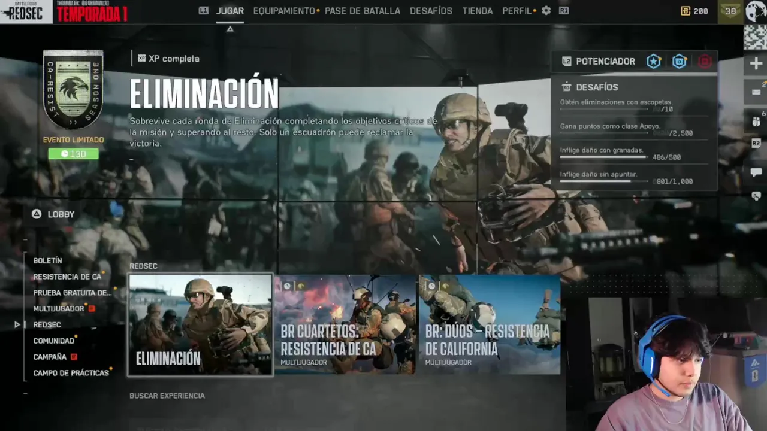Click 'Inflige daño con granadas' challenge
The image size is (767, 431).
pyautogui.click(x=602, y=150)
